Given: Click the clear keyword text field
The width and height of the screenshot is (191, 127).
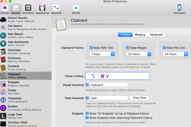Looking at the screenshot, I should (x=109, y=98).
